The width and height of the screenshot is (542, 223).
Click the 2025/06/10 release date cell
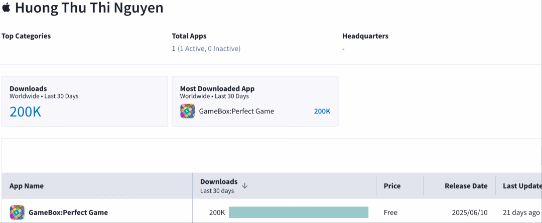coord(469,212)
